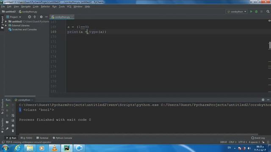Select the corsbython tab in Run panel

click(24, 100)
